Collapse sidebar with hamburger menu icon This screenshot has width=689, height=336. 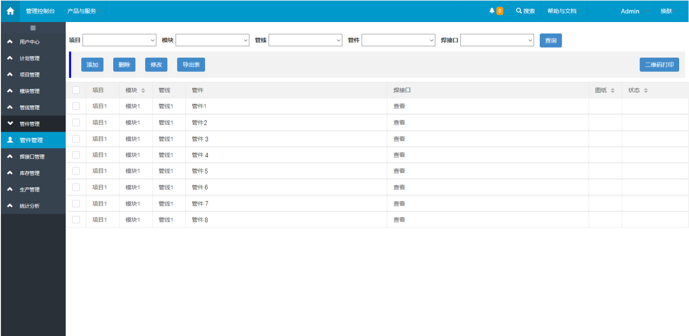click(x=33, y=28)
